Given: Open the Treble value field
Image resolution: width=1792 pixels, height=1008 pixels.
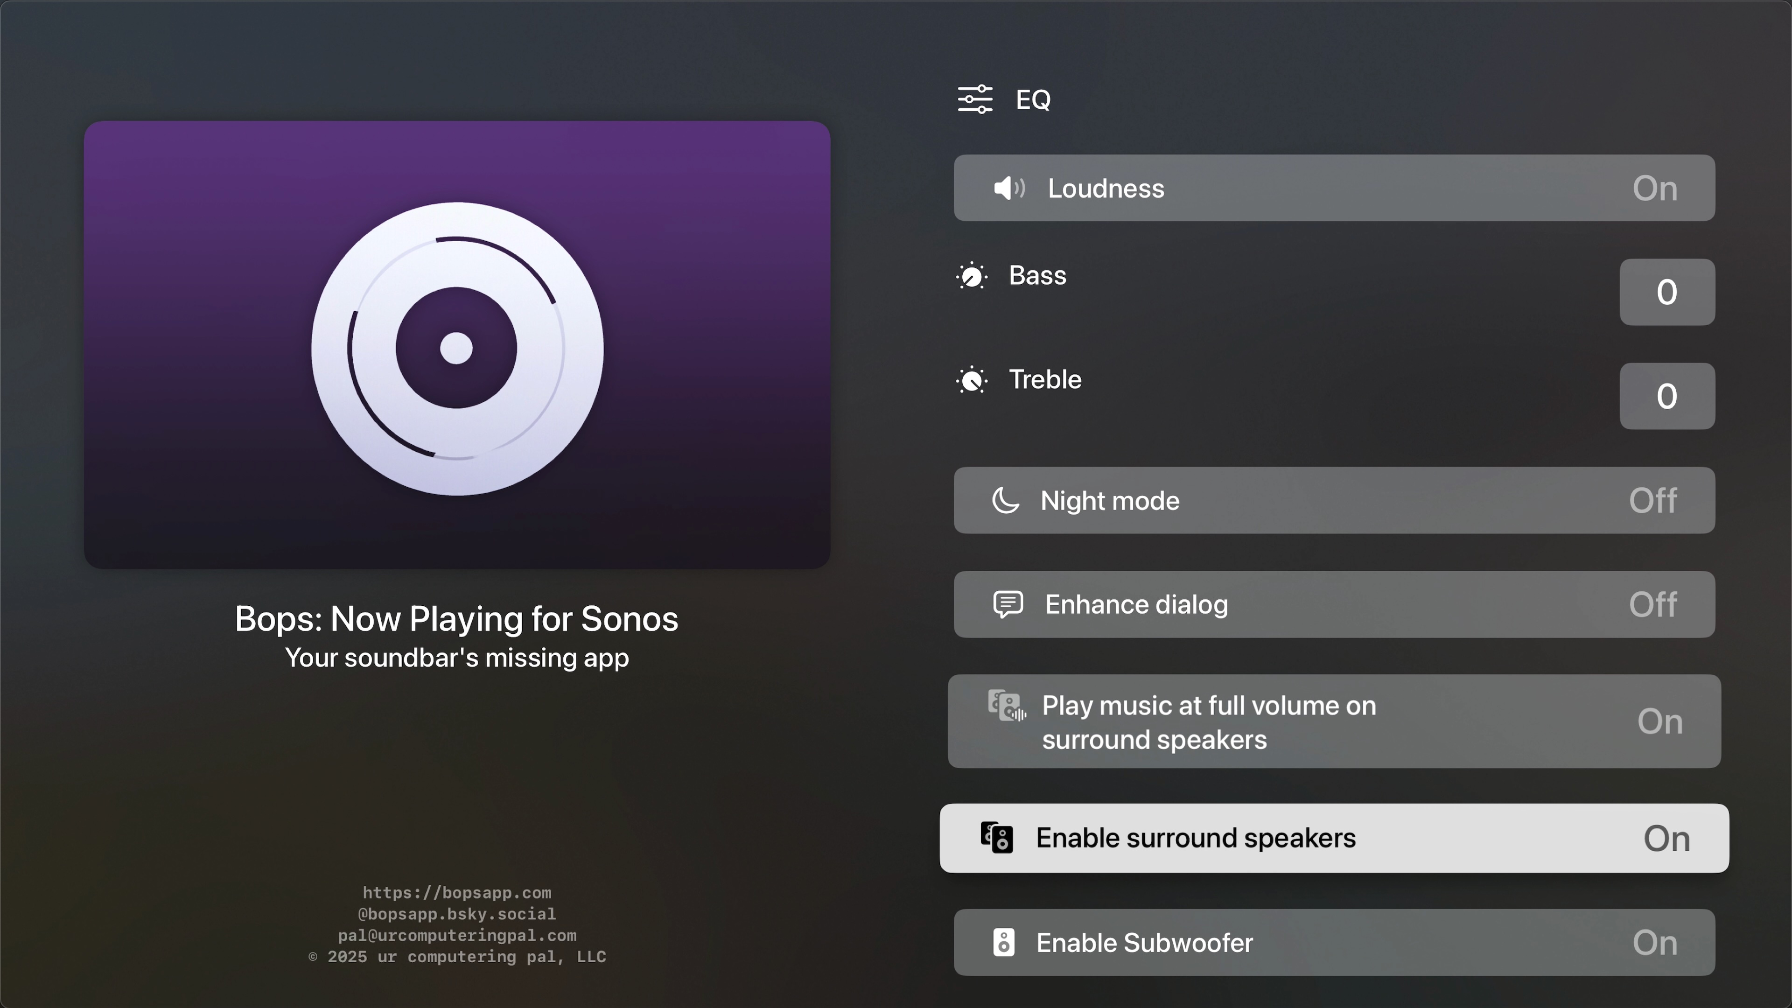Looking at the screenshot, I should click(x=1667, y=397).
